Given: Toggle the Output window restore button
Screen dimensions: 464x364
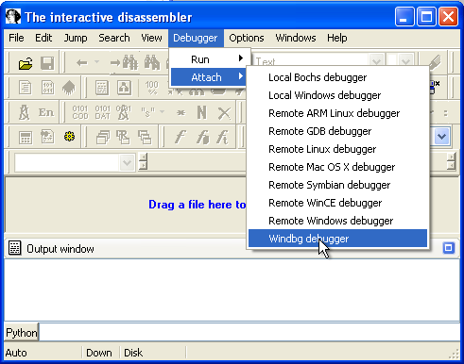Looking at the screenshot, I should pyautogui.click(x=449, y=248).
